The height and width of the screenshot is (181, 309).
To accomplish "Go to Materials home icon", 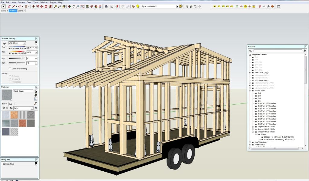I will [x=11, y=108].
